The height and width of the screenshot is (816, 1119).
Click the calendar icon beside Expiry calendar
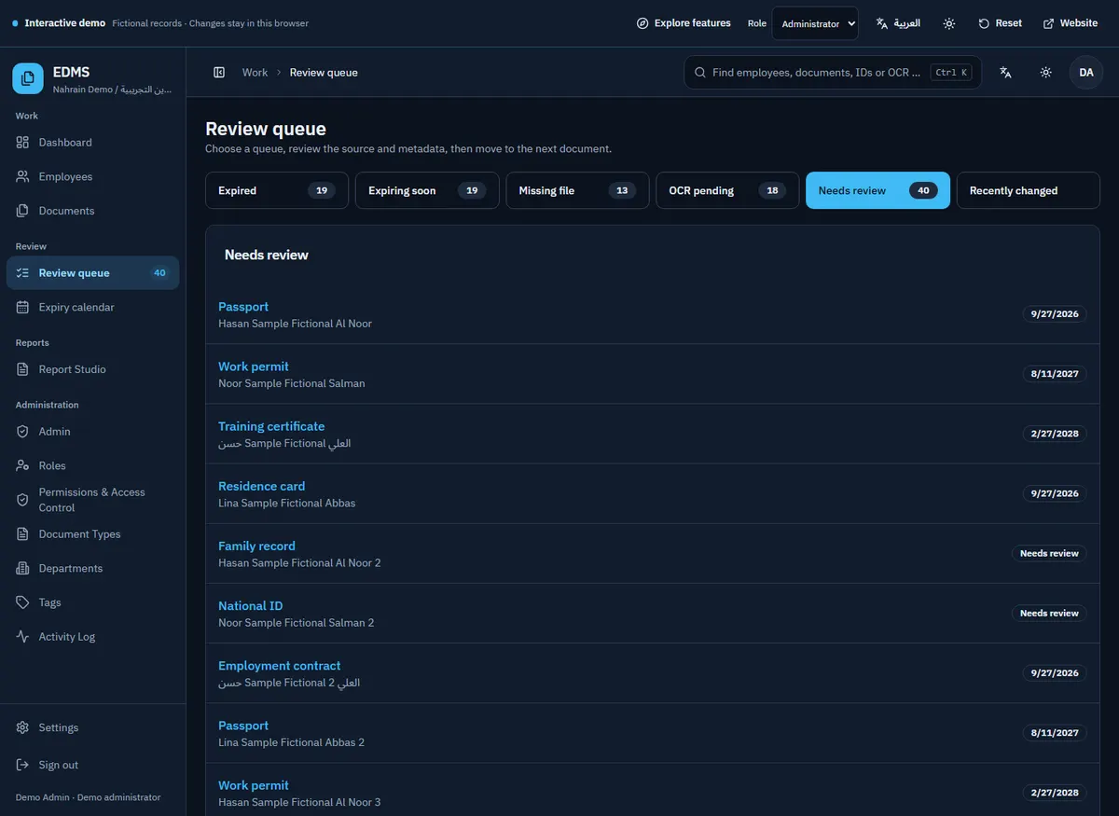23,308
